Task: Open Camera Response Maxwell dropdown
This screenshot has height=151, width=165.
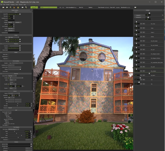Action: [x=19, y=108]
